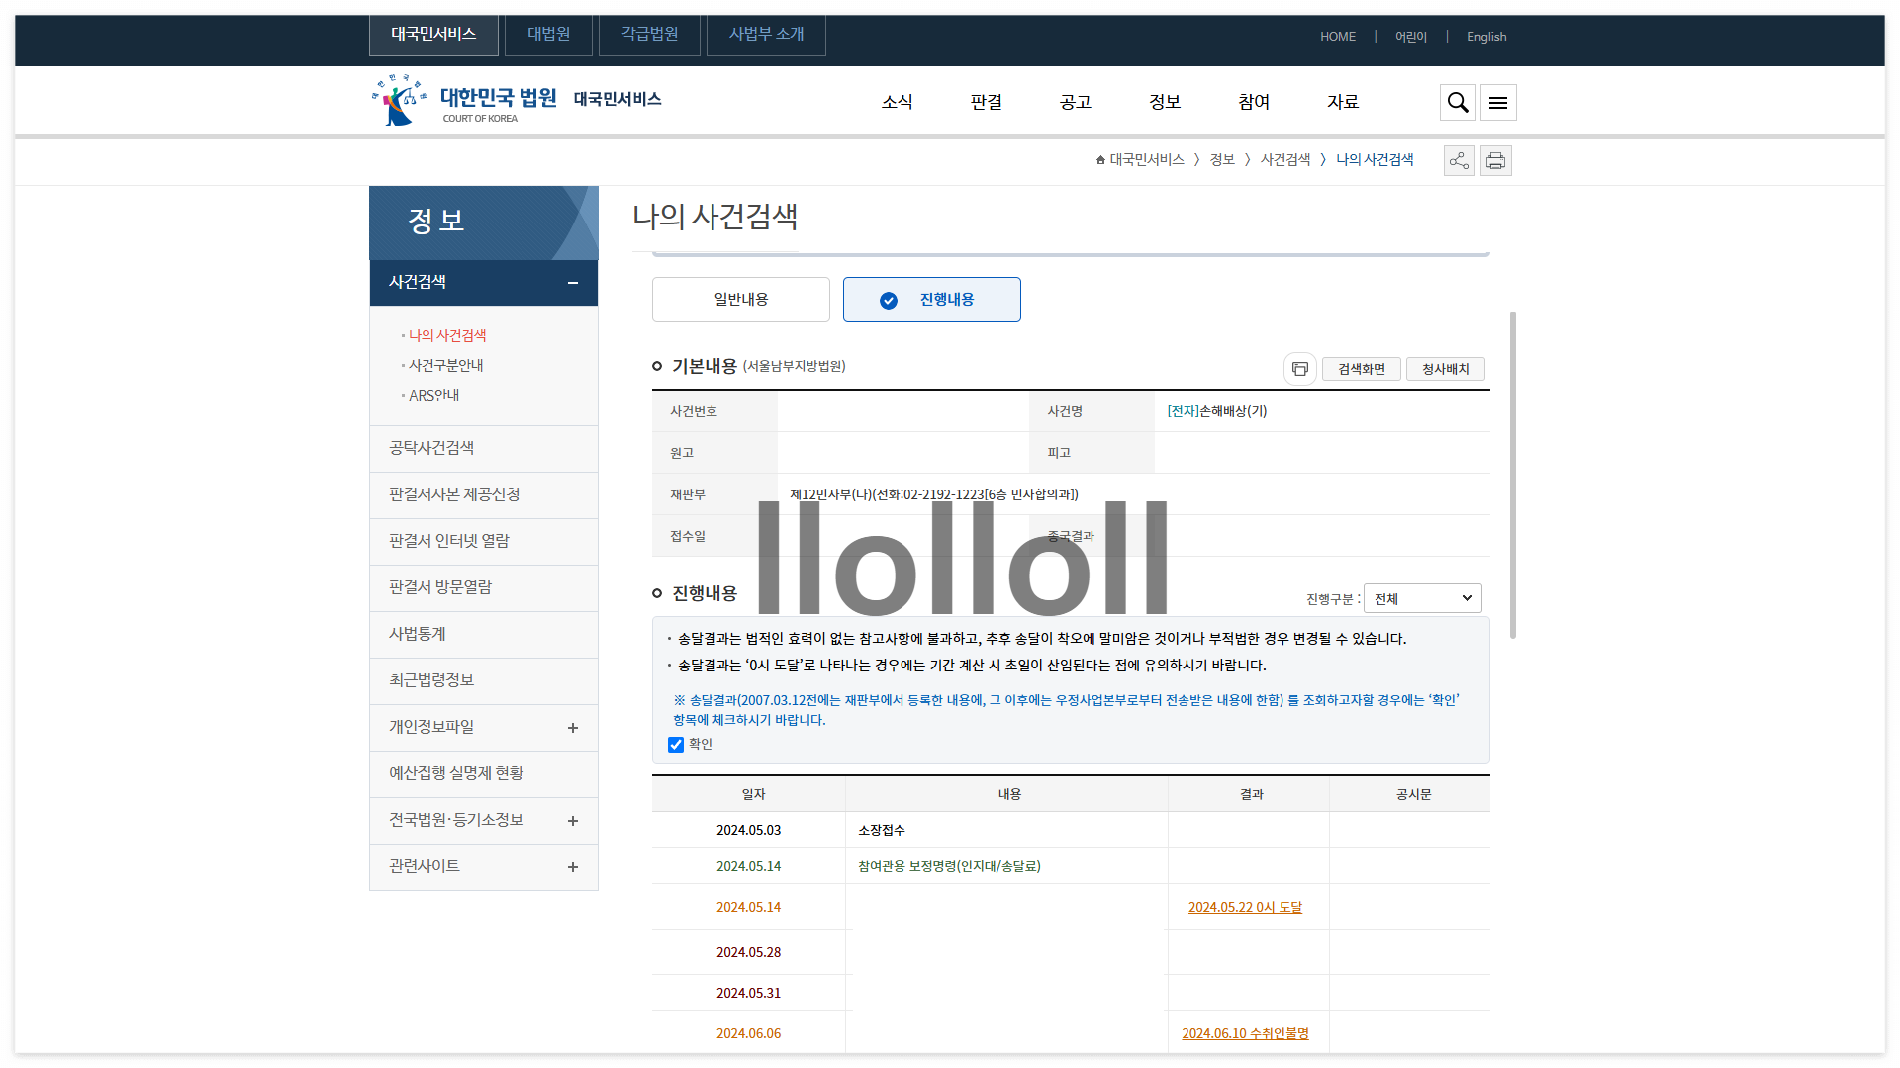The width and height of the screenshot is (1900, 1068).
Task: Open the 진행구분 전체 dropdown
Action: [x=1422, y=598]
